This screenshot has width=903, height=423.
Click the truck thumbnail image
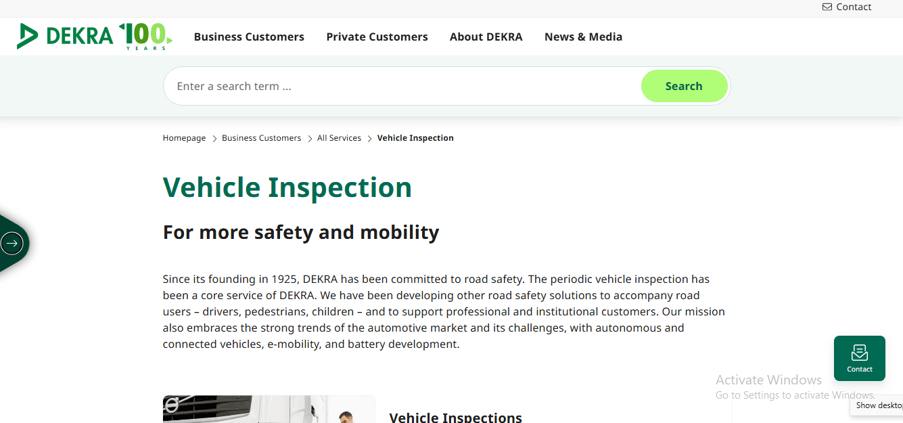pyautogui.click(x=269, y=410)
